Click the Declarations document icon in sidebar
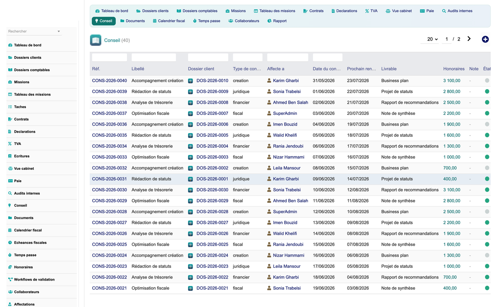Image resolution: width=496 pixels, height=307 pixels. (x=10, y=131)
